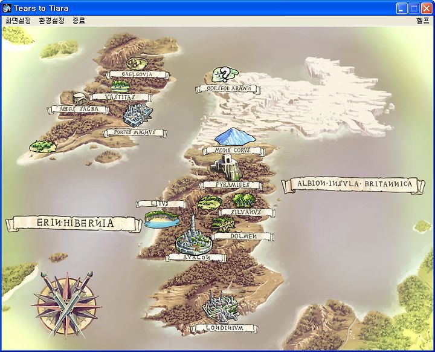Click the Erin·Hibernia region banner
The width and height of the screenshot is (435, 352).
(74, 223)
